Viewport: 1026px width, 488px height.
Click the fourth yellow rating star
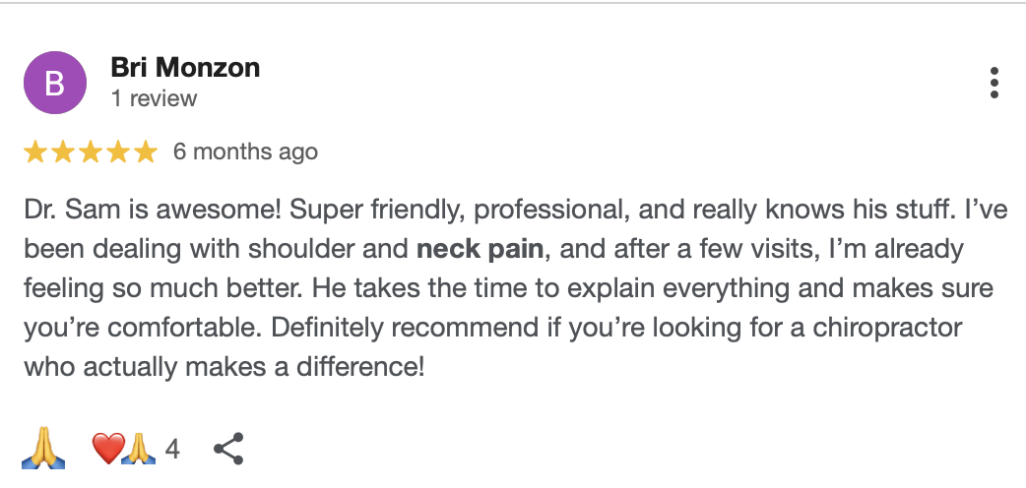(118, 152)
